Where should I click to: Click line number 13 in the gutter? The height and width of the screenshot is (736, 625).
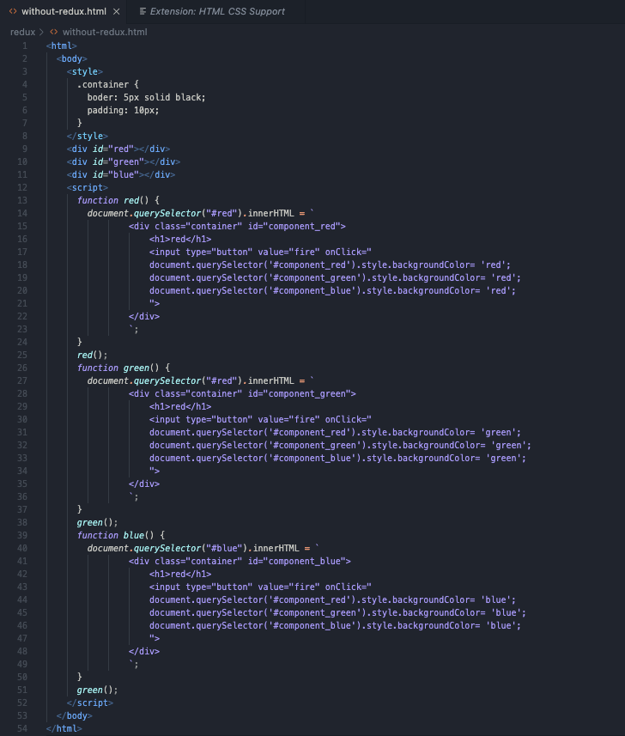tap(22, 200)
